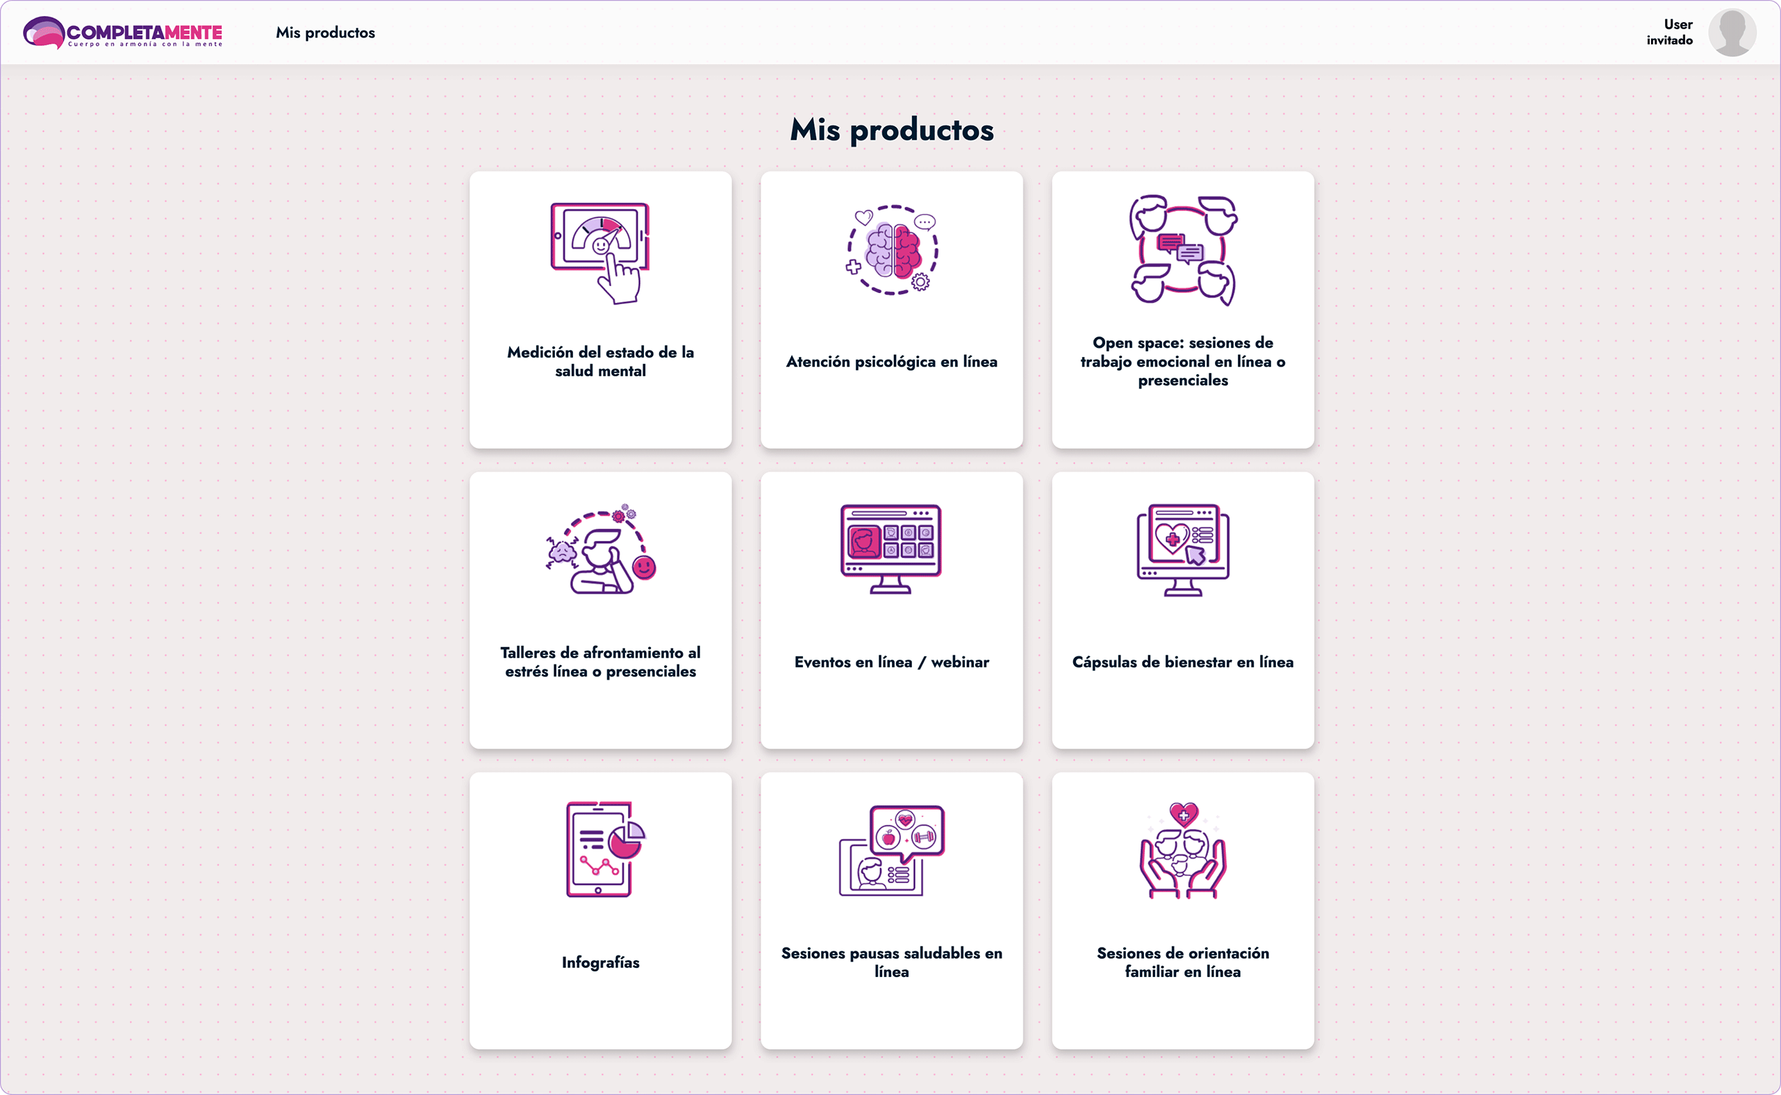1781x1095 pixels.
Task: Click the heart monitor Cápsulas de bienestar icon
Action: tap(1183, 551)
